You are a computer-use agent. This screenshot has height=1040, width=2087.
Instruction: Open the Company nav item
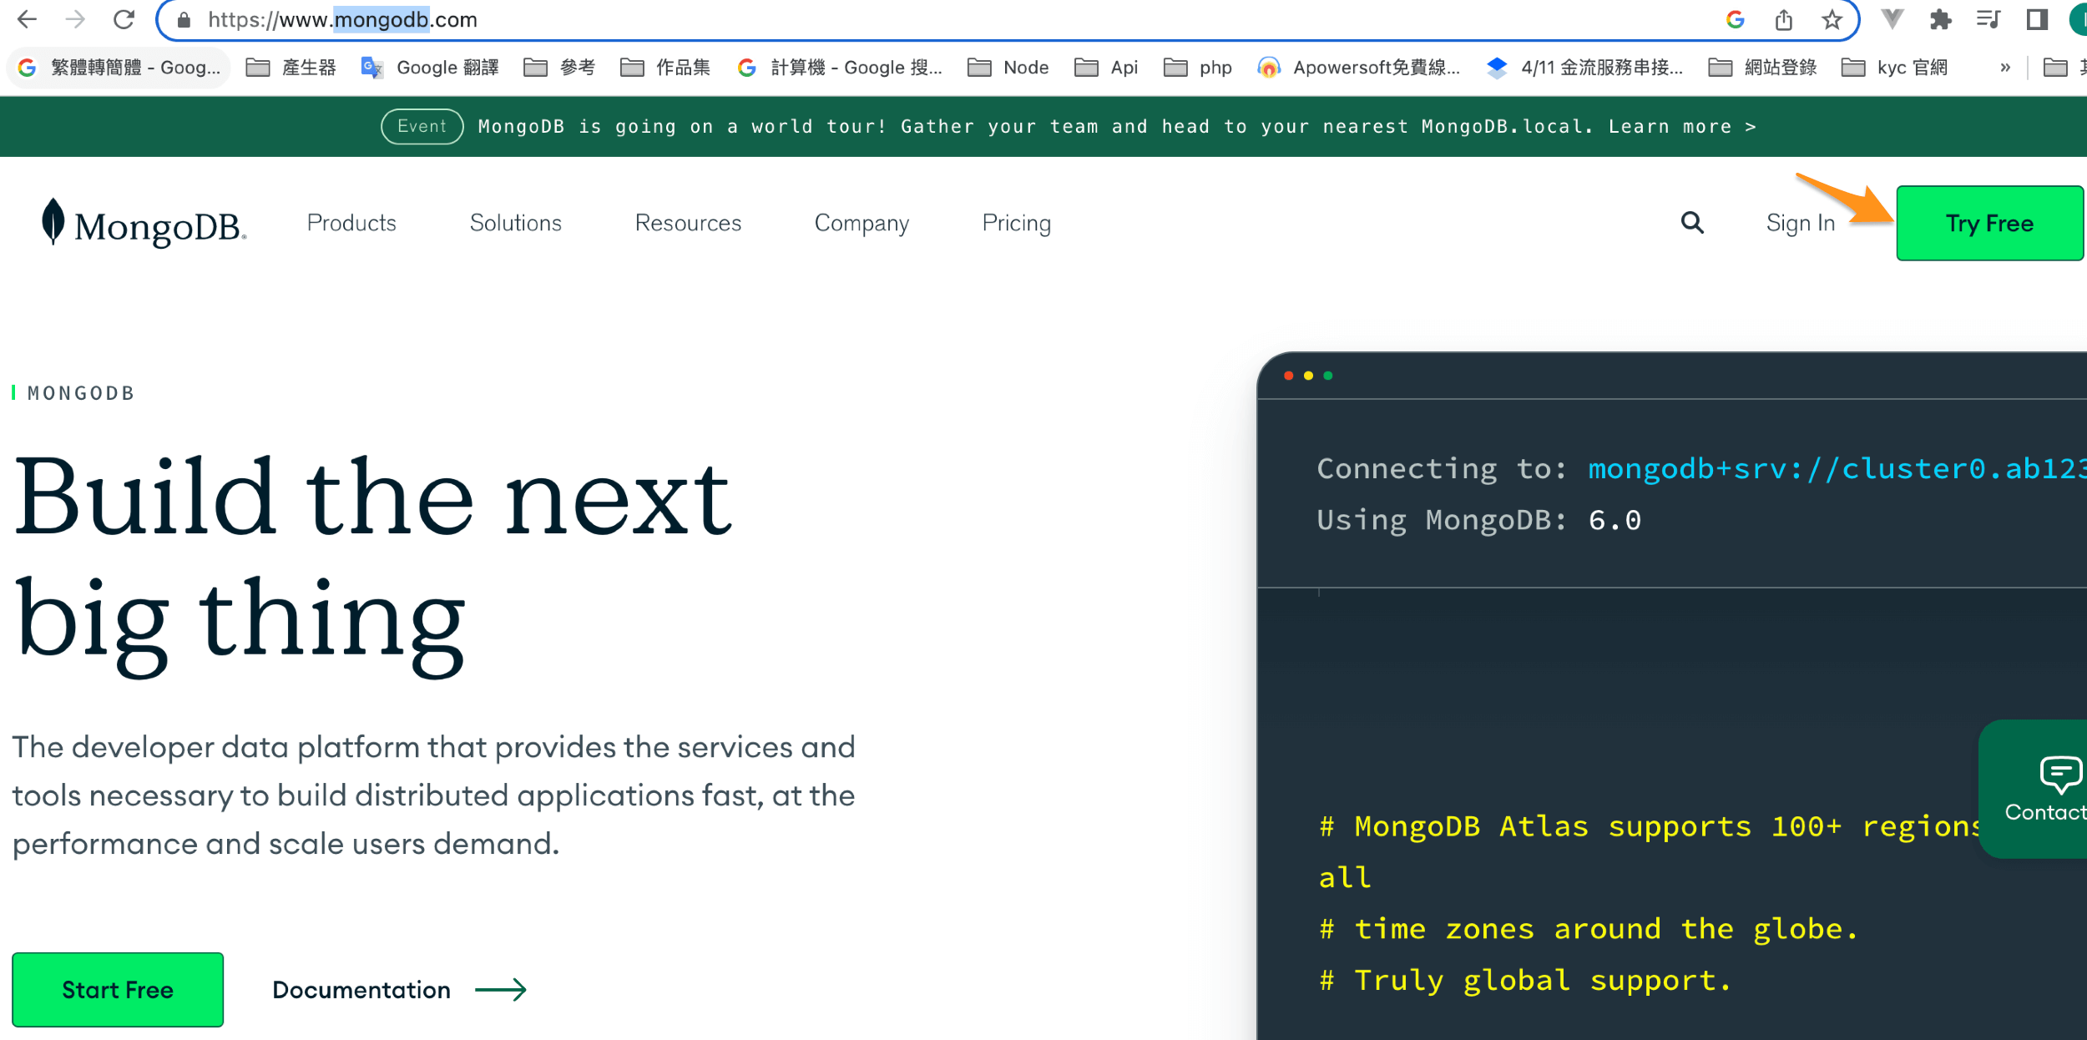pyautogui.click(x=861, y=223)
